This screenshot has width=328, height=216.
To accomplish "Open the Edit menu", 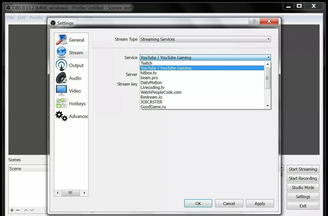I will (x=21, y=17).
